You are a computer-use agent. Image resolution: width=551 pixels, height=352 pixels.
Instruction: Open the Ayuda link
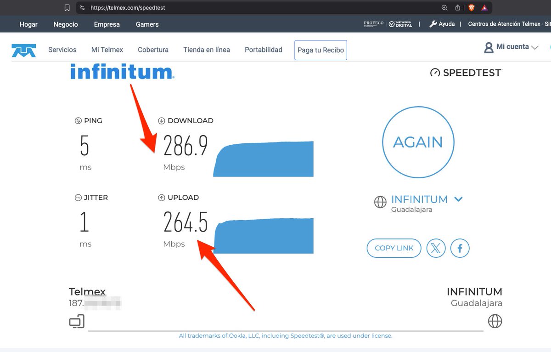447,24
